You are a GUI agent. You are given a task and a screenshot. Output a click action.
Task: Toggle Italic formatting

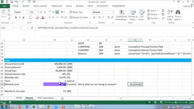coord(20,18)
